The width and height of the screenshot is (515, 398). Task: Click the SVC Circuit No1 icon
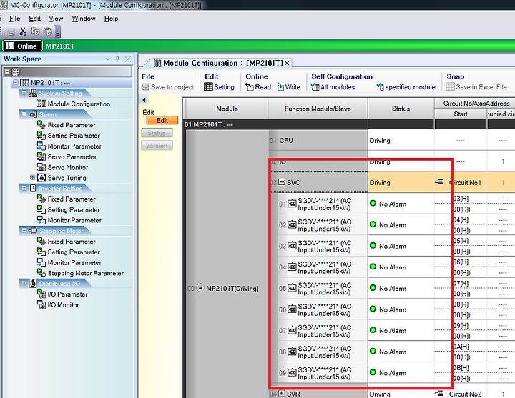[x=439, y=181]
